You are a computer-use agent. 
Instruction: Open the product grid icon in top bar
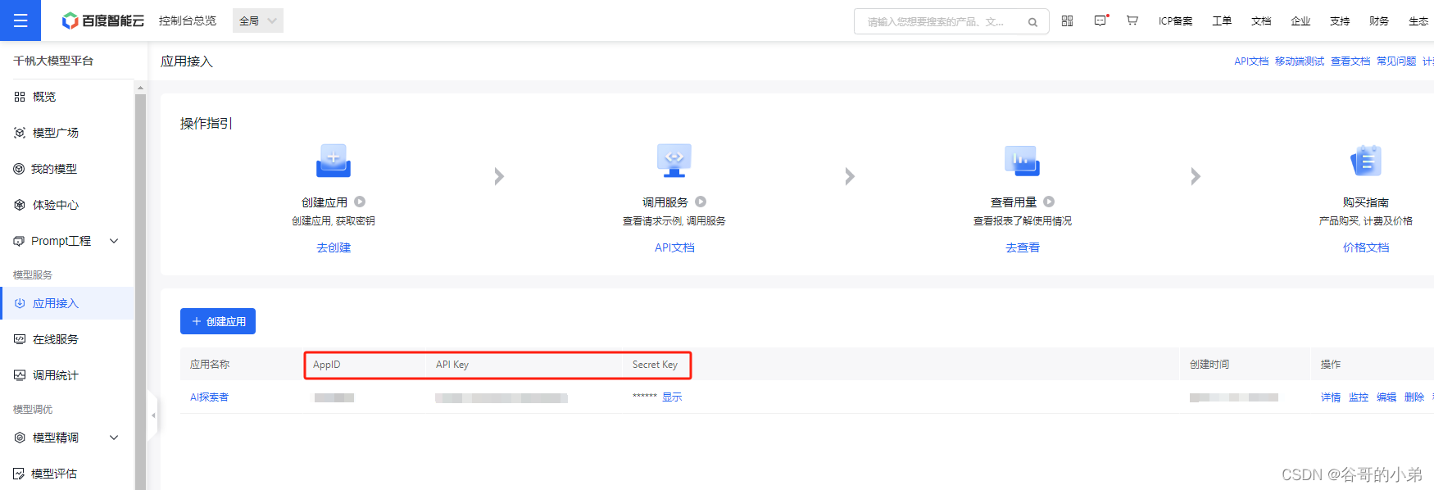[x=1067, y=20]
